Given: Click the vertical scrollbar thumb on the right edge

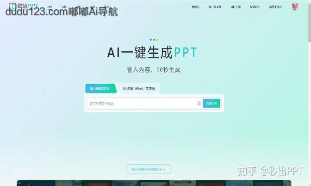Looking at the screenshot, I should tap(309, 22).
